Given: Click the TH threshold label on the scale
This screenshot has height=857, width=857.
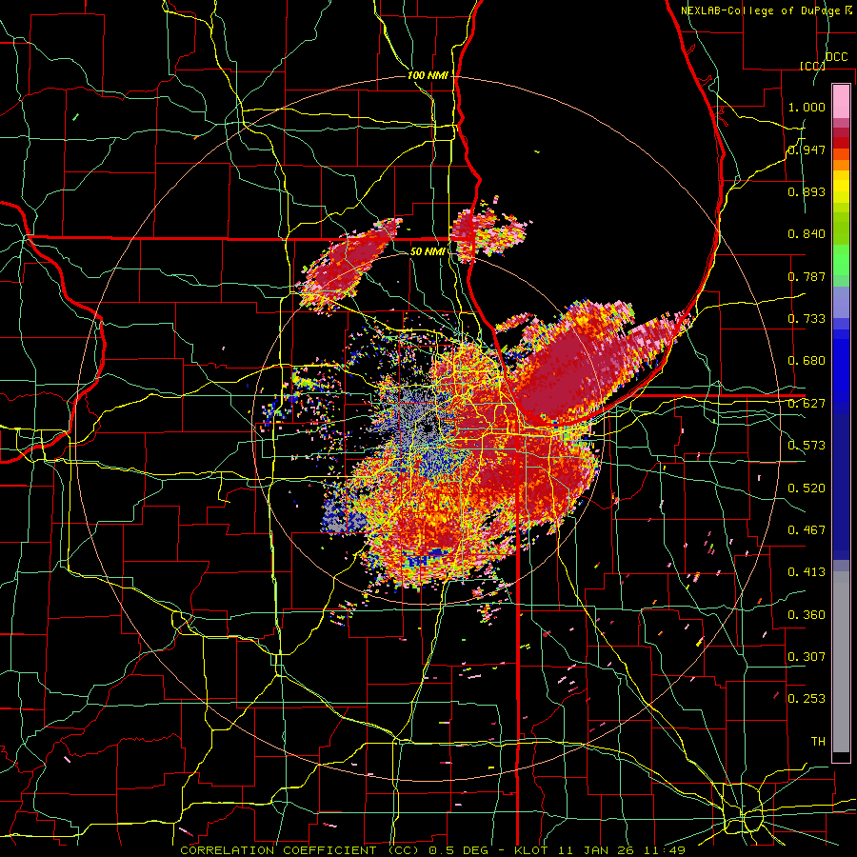Looking at the screenshot, I should 818,742.
